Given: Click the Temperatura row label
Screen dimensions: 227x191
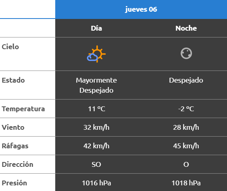Looking at the screenshot, I should [23, 109].
